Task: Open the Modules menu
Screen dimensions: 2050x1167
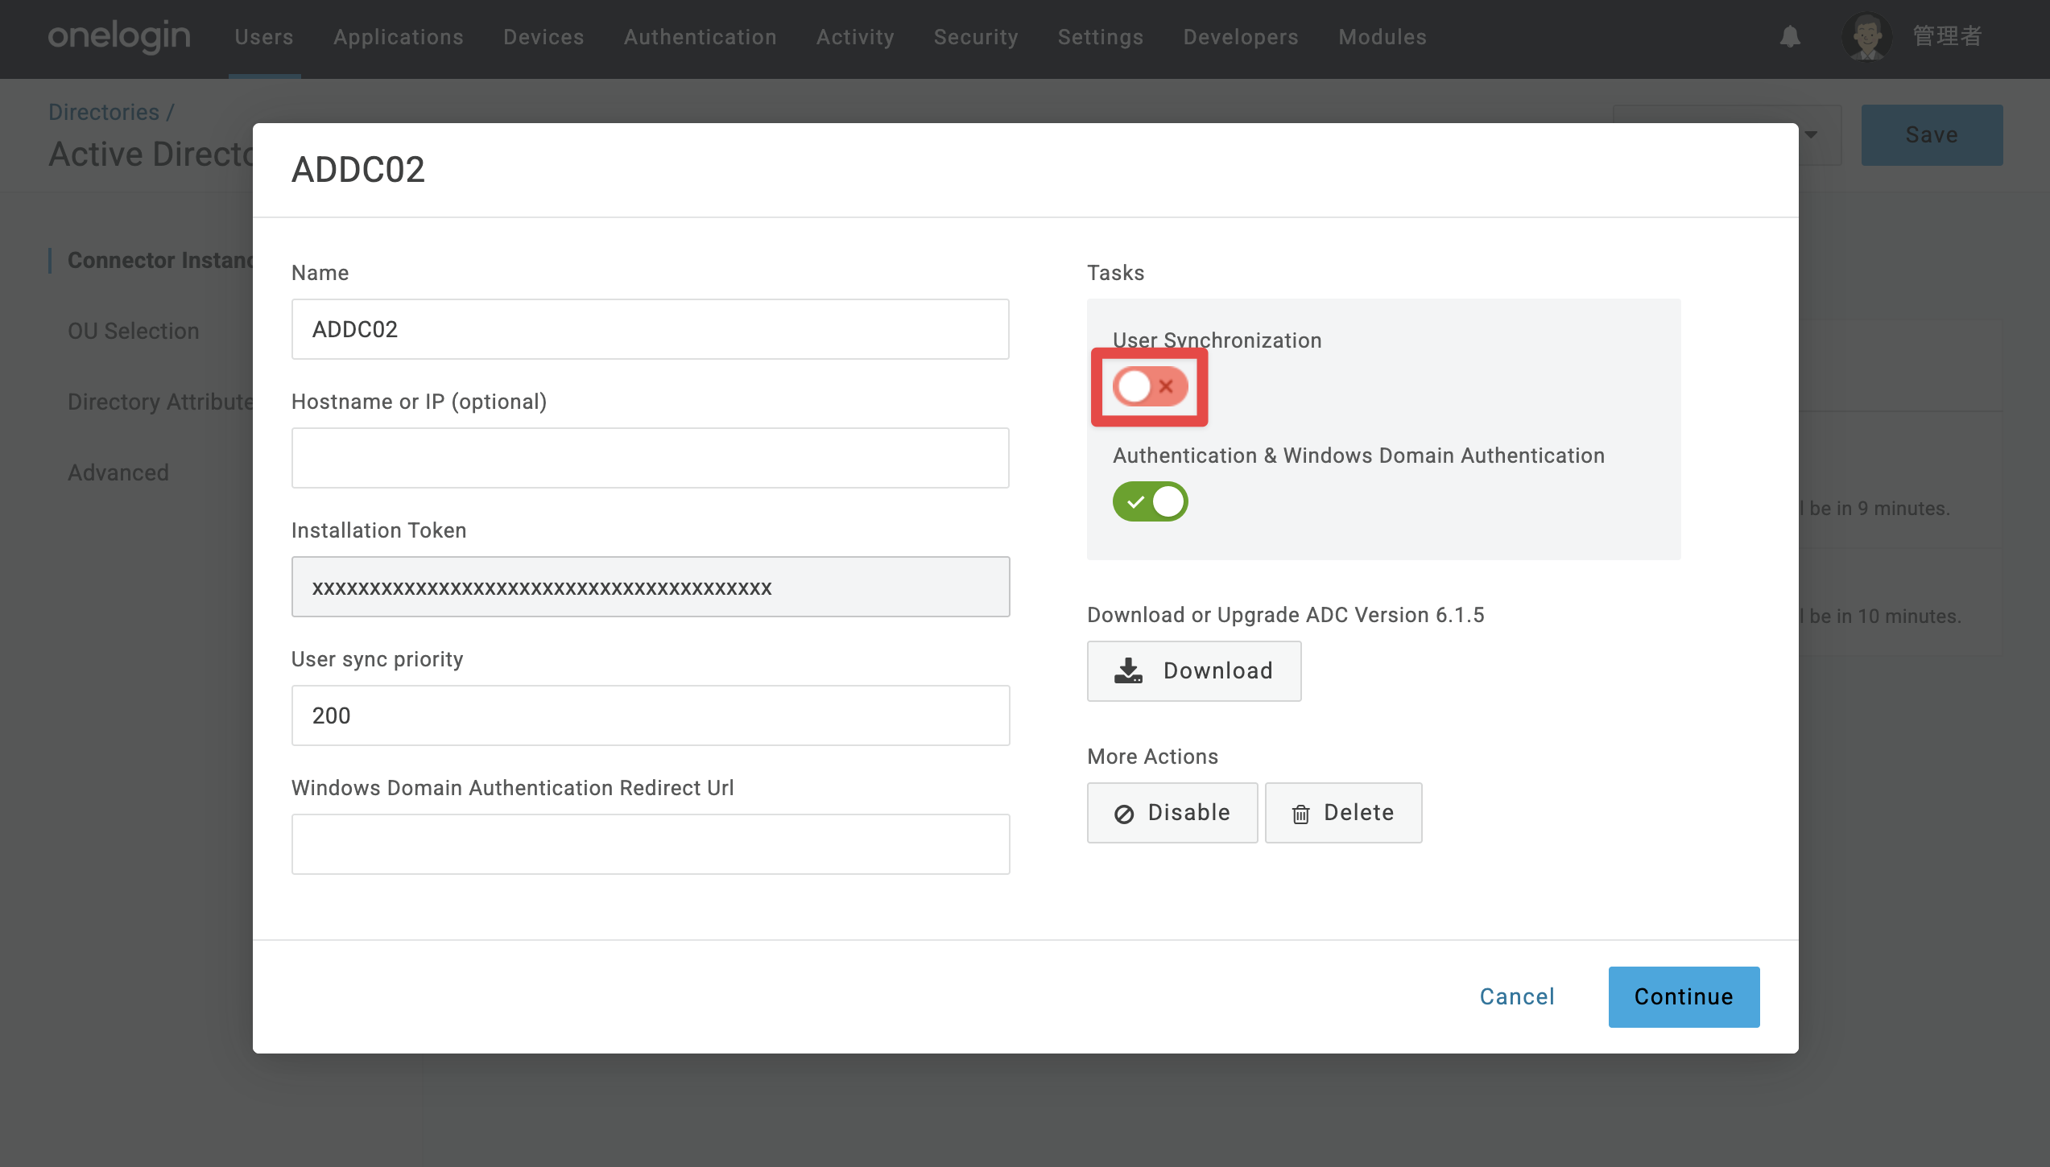Action: [1383, 37]
